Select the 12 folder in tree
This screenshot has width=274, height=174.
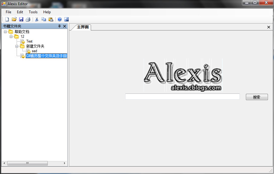tap(22, 36)
